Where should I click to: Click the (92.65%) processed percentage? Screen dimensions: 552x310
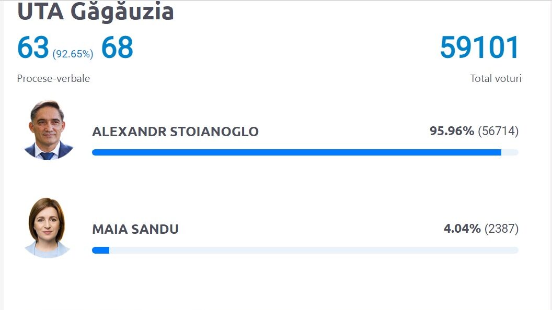[x=73, y=54]
